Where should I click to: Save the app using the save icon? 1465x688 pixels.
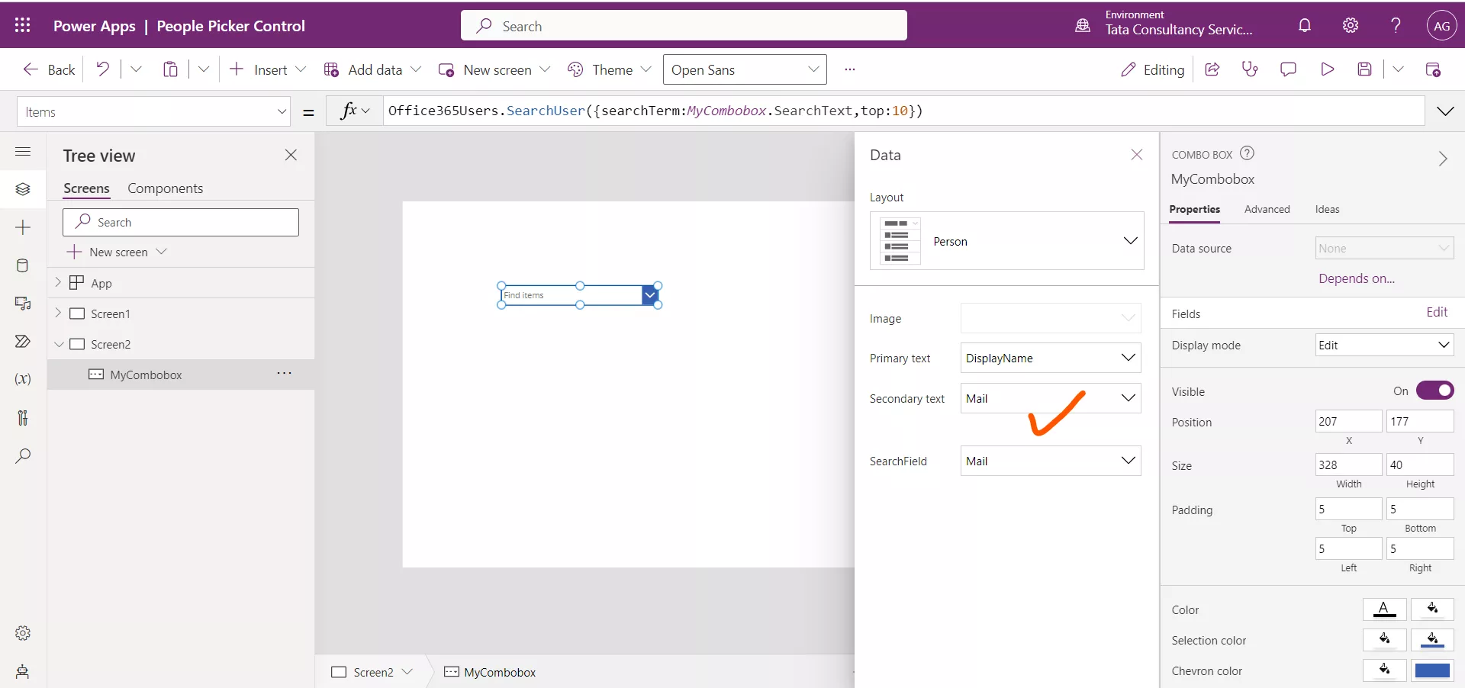(1366, 69)
